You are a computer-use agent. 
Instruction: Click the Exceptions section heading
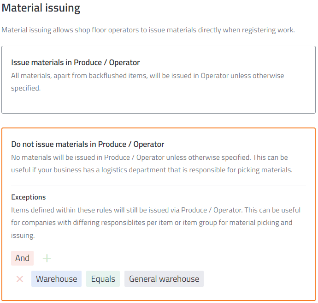click(x=29, y=197)
